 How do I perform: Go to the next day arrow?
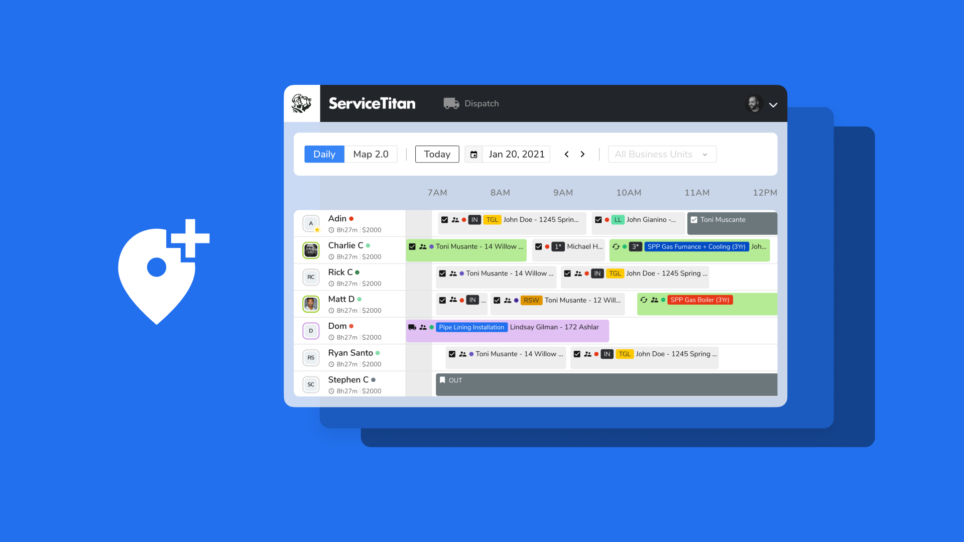[x=582, y=155]
